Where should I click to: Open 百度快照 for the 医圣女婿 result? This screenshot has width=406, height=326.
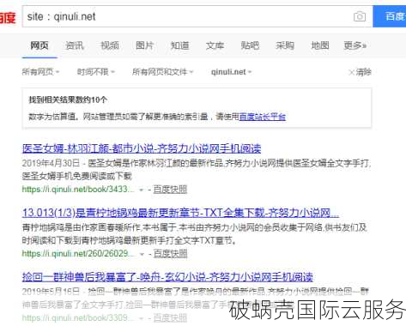point(170,190)
